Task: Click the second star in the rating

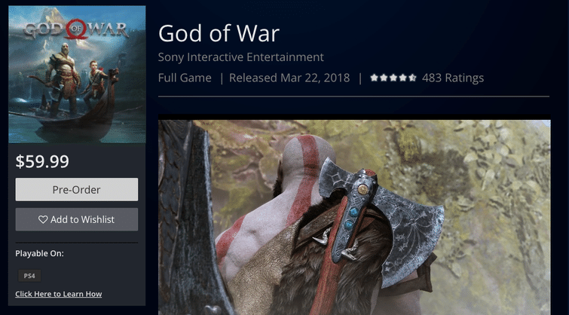Action: click(x=384, y=78)
